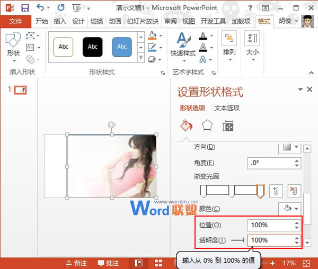This screenshot has height=269, width=318.
Task: Open Format Shape pane options arrow
Action: coord(301,89)
